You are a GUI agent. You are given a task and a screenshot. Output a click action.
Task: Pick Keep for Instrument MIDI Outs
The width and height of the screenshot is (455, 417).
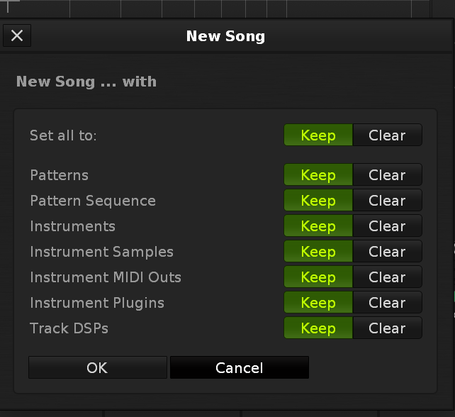[x=318, y=277]
